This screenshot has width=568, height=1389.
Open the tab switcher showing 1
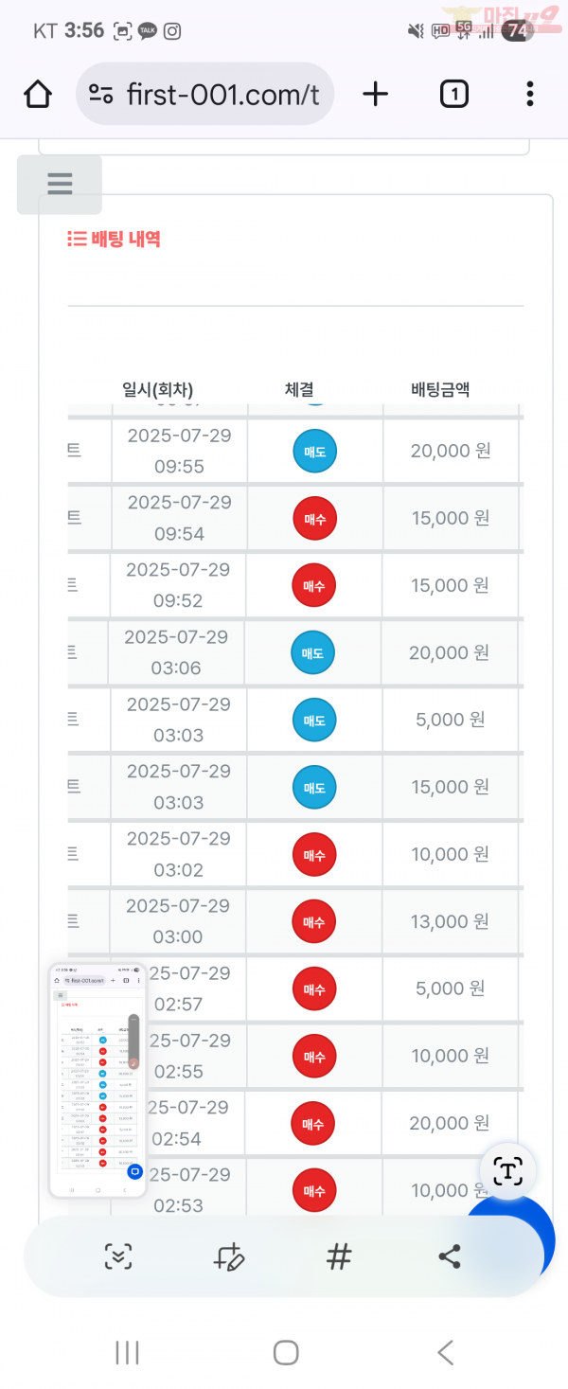click(x=454, y=94)
